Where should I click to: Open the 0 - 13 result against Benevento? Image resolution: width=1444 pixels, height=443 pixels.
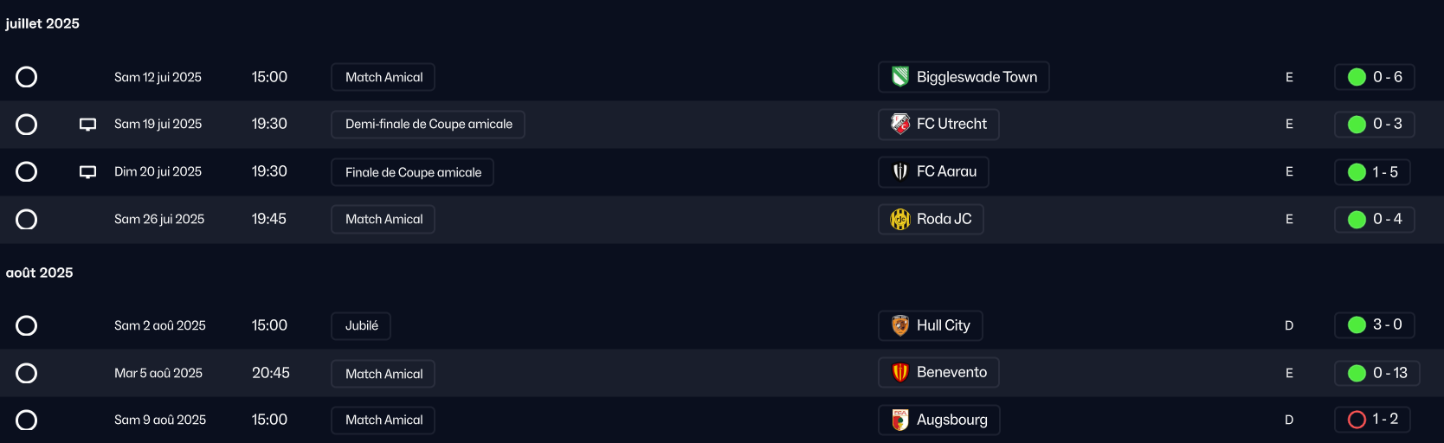point(1377,373)
